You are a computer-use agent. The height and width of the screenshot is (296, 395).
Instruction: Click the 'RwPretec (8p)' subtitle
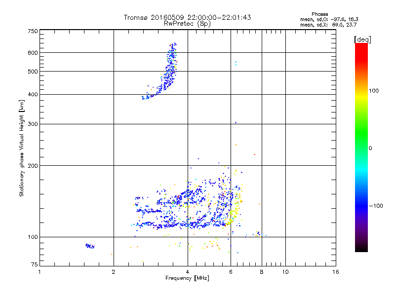[187, 24]
